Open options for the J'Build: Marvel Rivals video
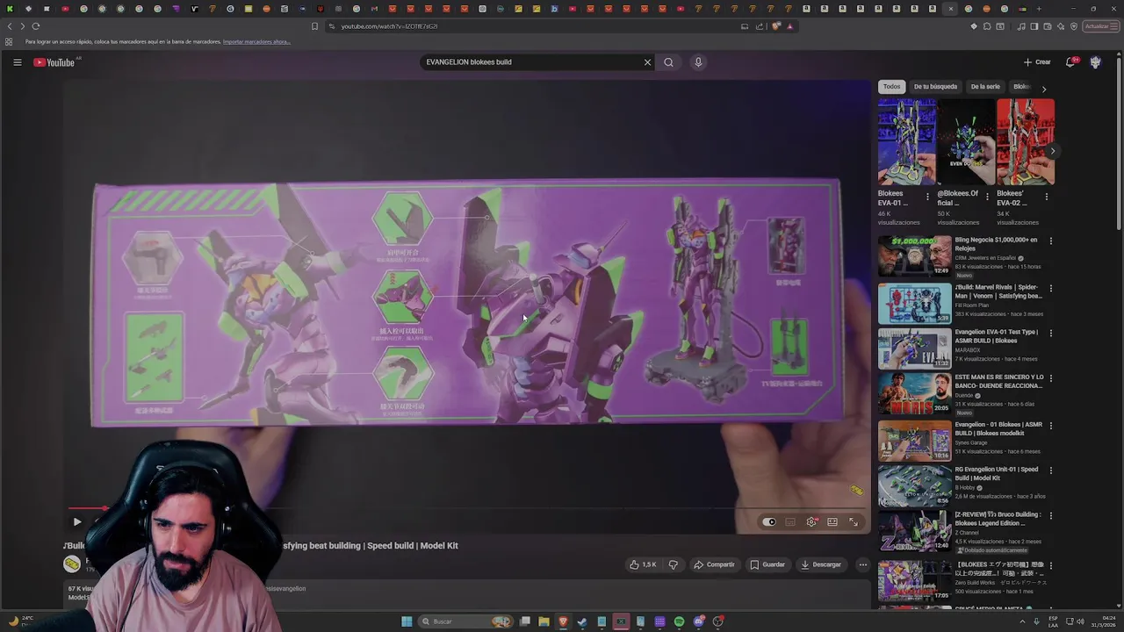The image size is (1124, 632). [1050, 288]
